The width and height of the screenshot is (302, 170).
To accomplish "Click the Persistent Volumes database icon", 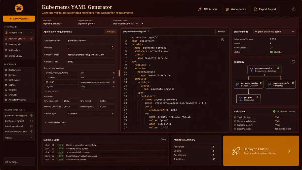I will click(x=6, y=100).
